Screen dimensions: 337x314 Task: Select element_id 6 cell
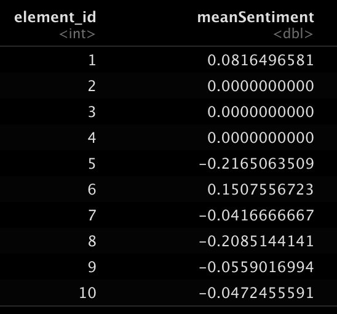click(92, 190)
